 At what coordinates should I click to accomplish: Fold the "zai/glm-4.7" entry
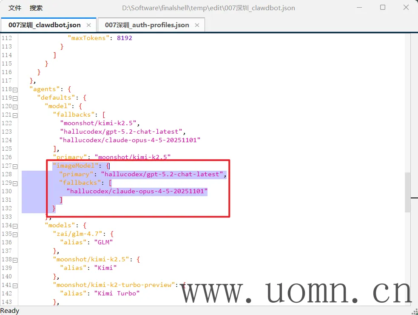(x=15, y=234)
